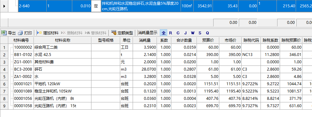312x117 pixels.
Task: Click the 除税系数 column header
Action: point(270,40)
